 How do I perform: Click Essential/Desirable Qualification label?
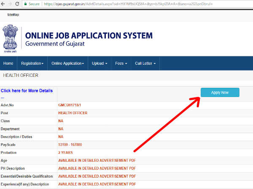point(27,176)
